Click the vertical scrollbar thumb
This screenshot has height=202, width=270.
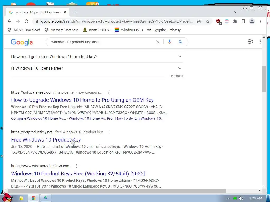tap(264, 79)
